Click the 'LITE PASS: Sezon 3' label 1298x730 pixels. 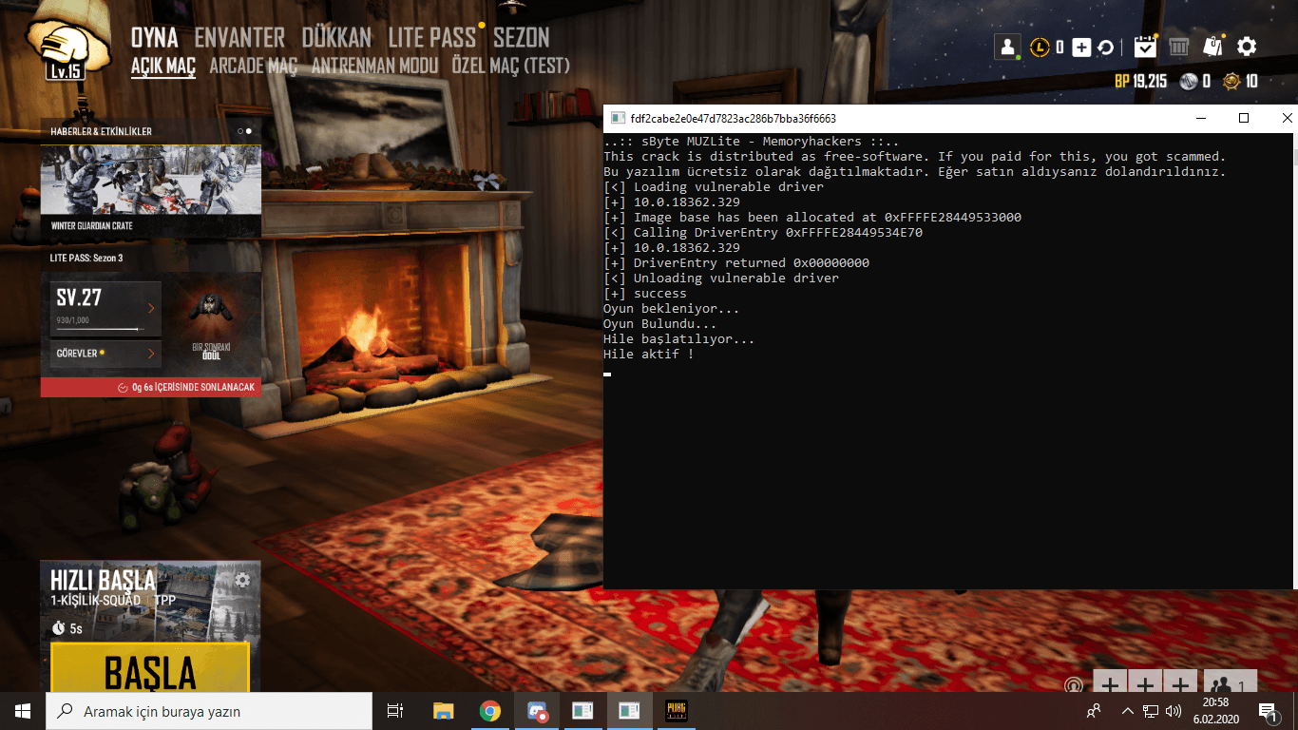[x=86, y=259]
